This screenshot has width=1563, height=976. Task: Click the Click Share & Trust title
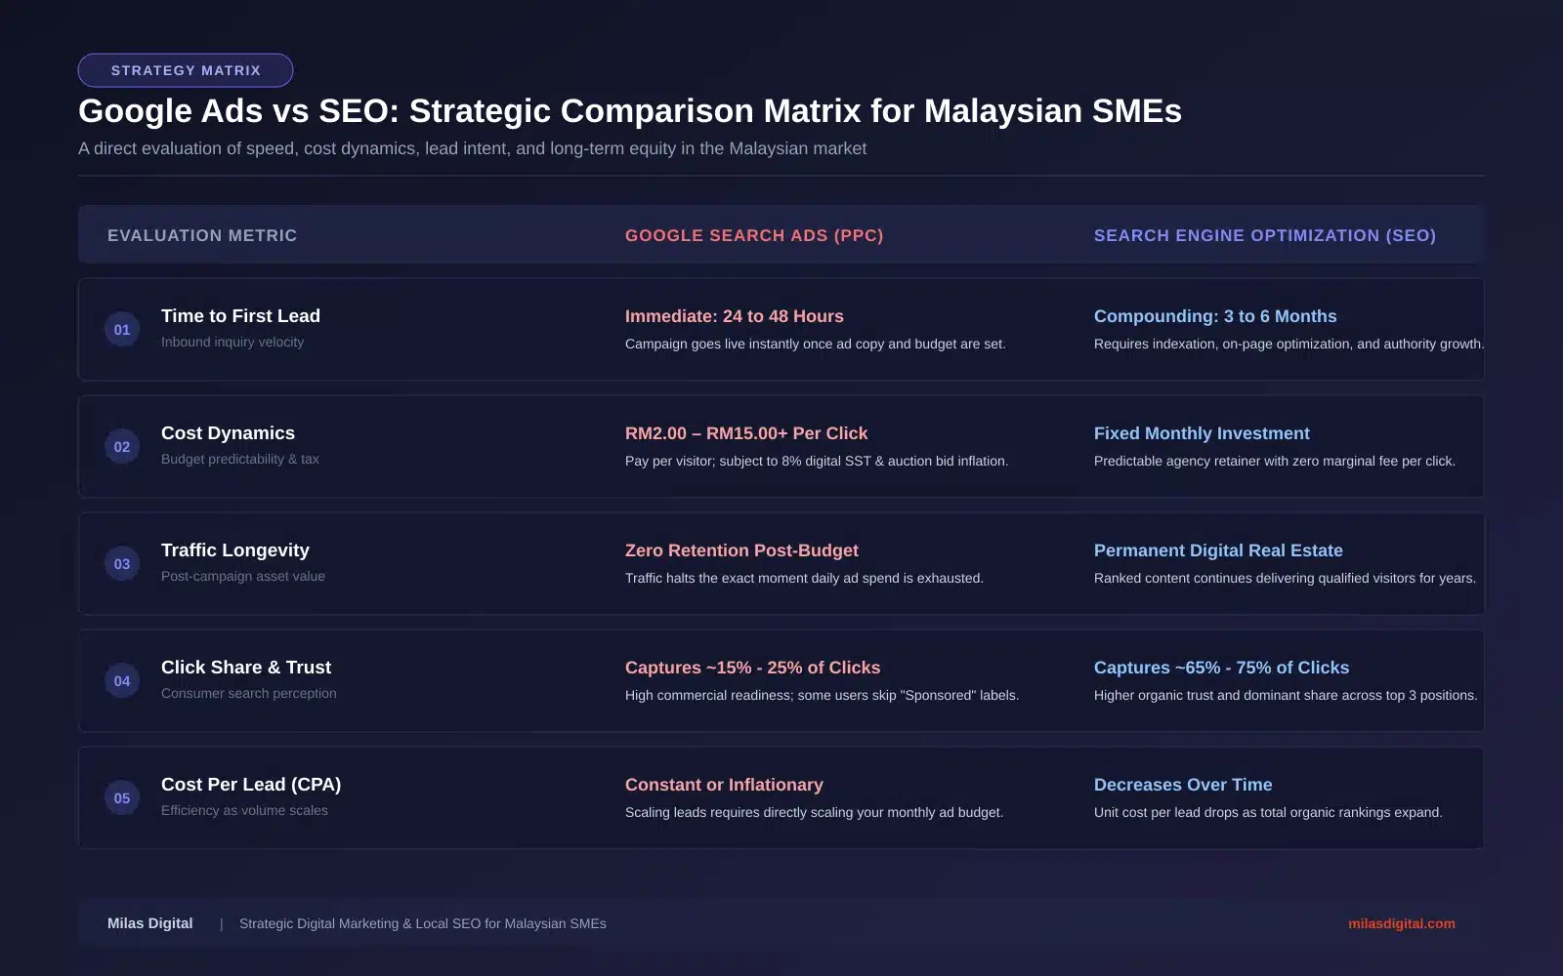(246, 668)
